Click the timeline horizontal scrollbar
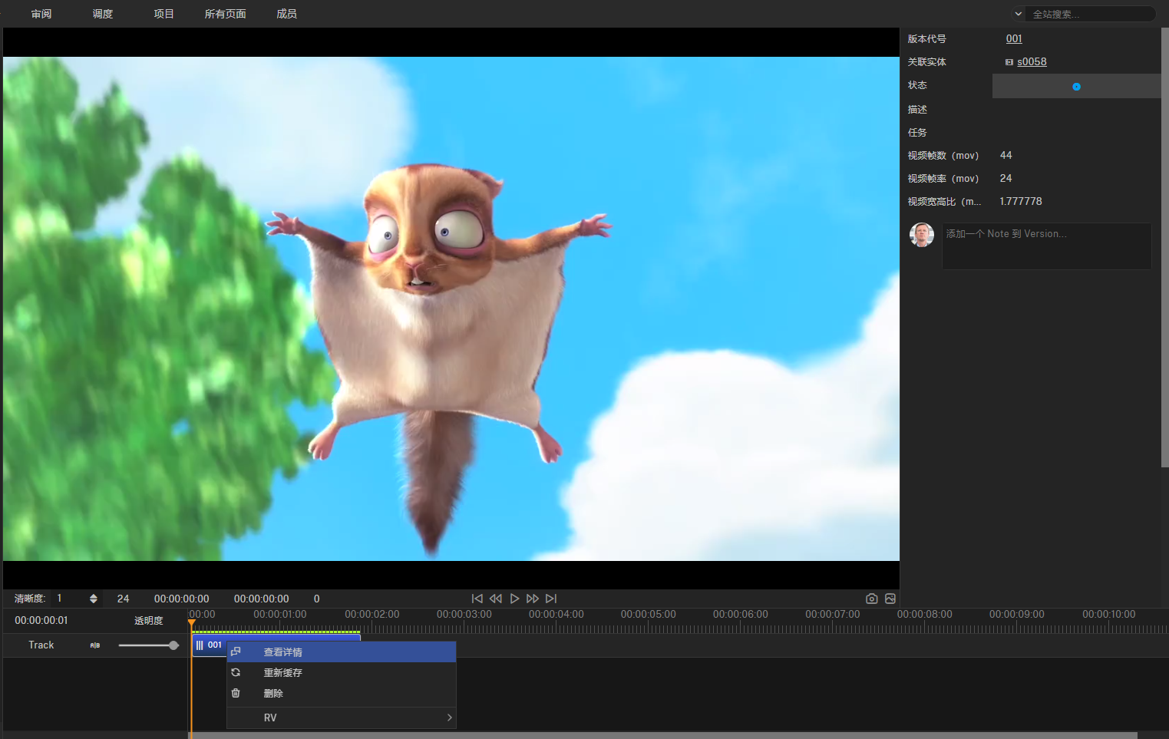Image resolution: width=1169 pixels, height=739 pixels. coord(663,735)
